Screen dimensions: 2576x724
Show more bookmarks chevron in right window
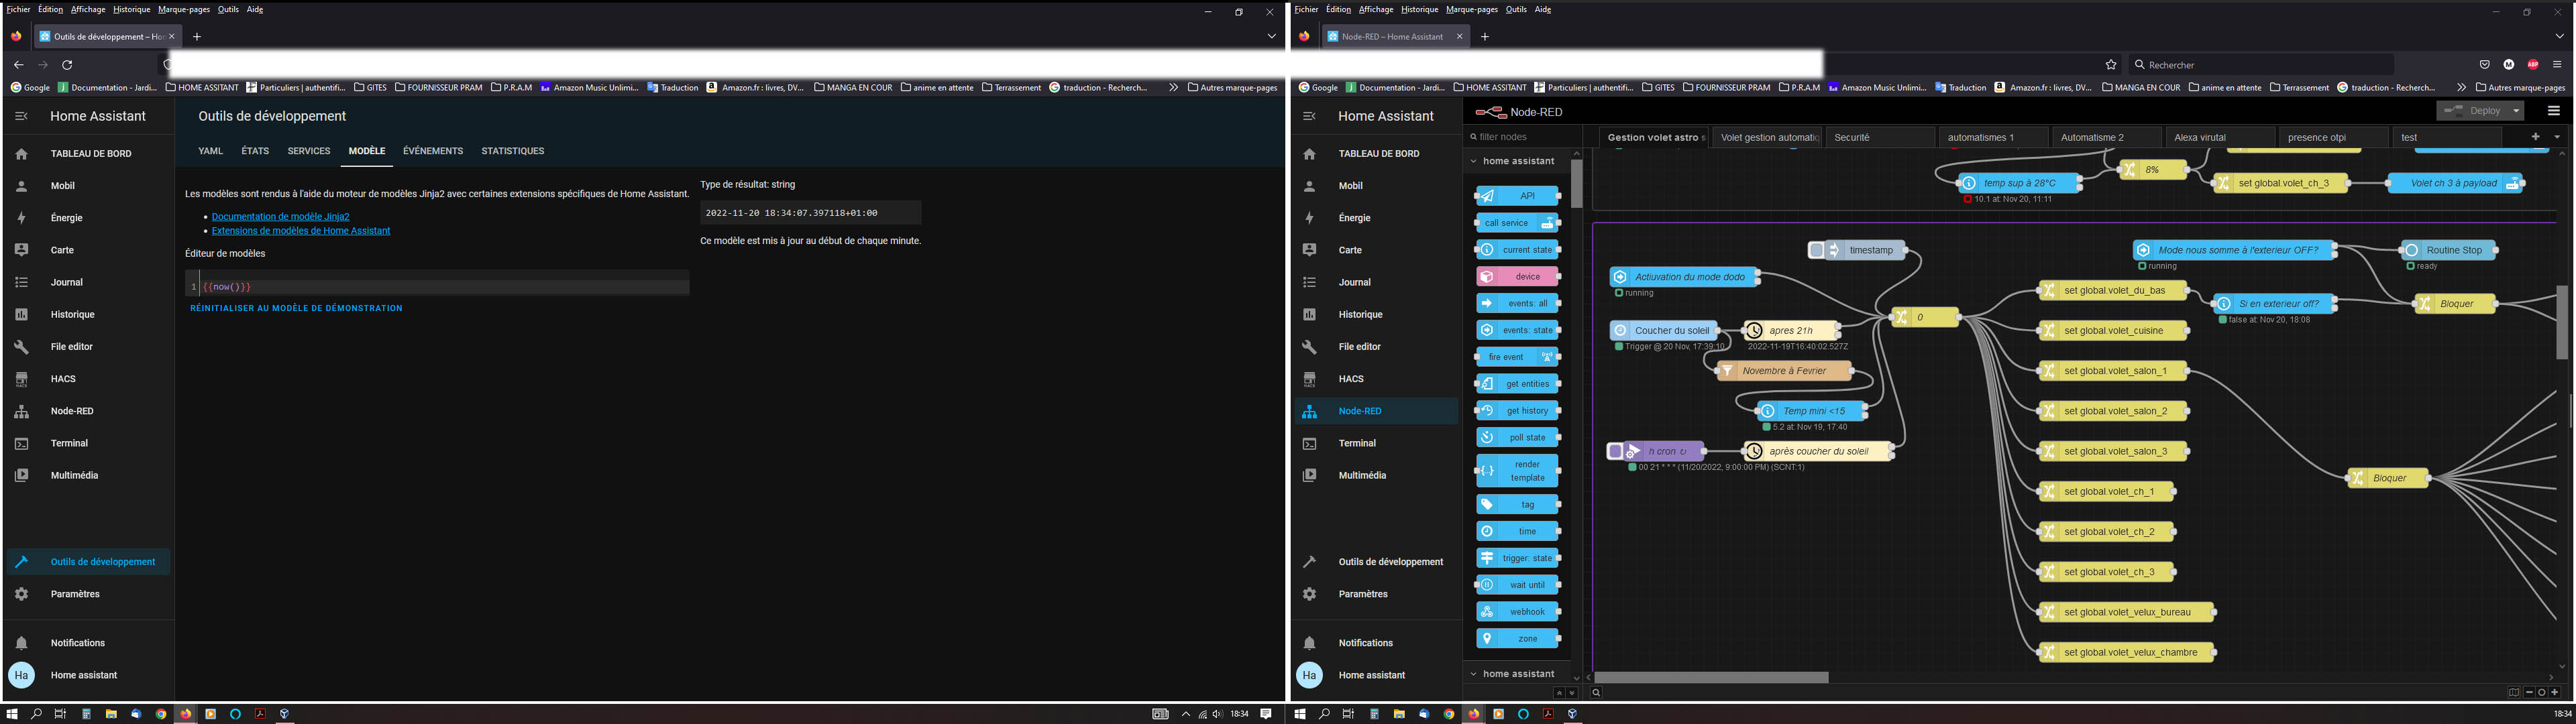click(2461, 87)
